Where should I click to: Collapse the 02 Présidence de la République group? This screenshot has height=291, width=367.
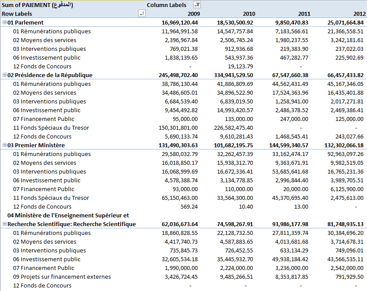(4, 75)
